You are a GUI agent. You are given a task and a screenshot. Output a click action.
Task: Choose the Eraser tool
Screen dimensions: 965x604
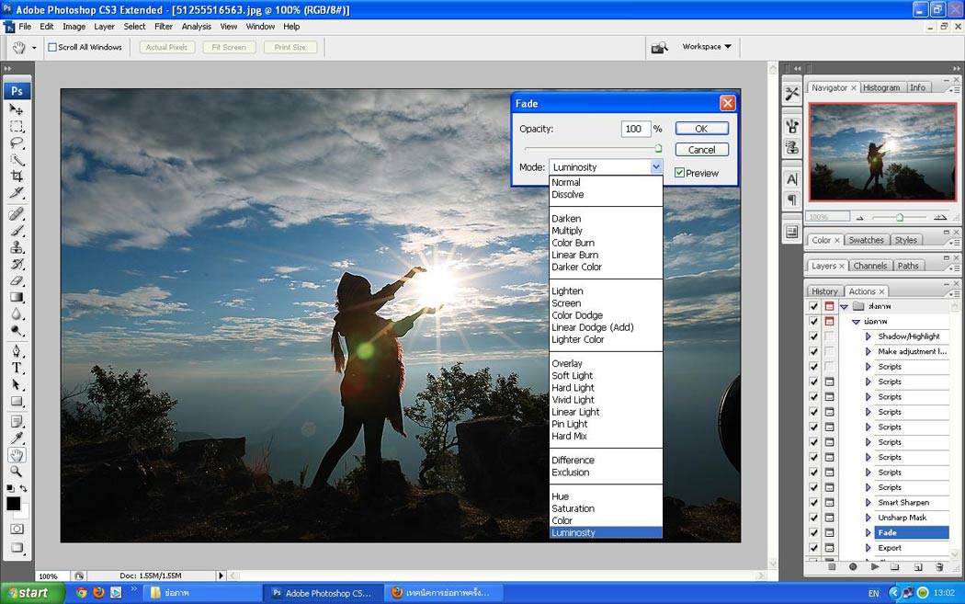(x=17, y=281)
